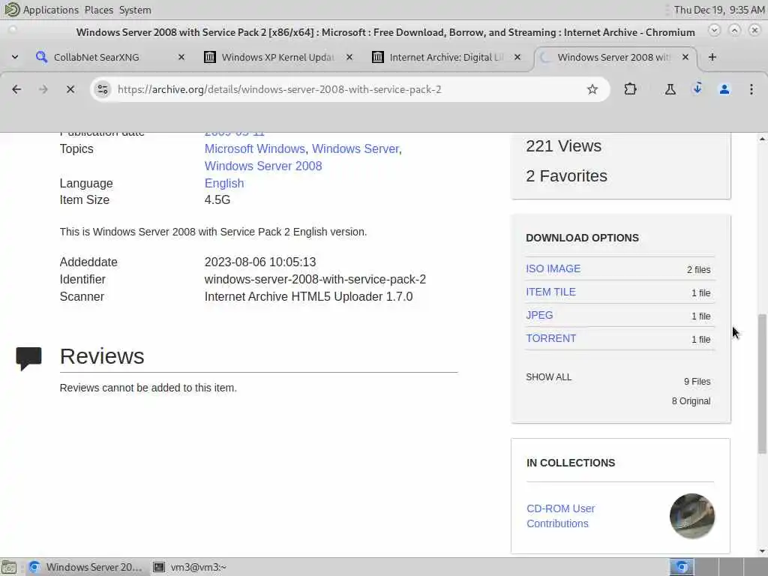Download the JPEG file
The image size is (768, 576).
pyautogui.click(x=539, y=315)
